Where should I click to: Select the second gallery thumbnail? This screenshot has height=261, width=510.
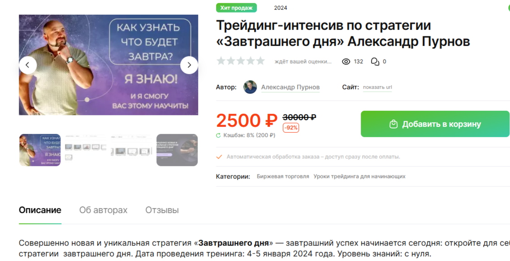click(x=86, y=150)
